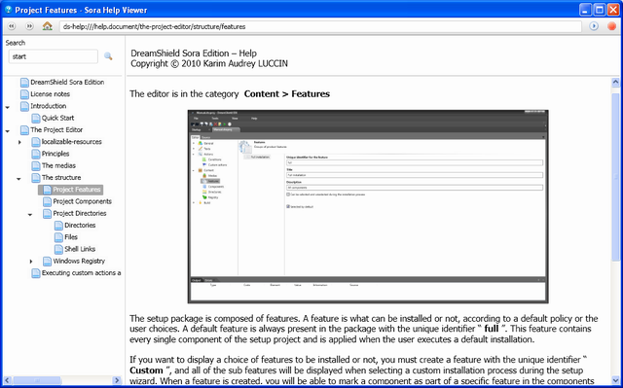Click the page icon of The medias
Viewport: 623px width, 388px height.
click(x=36, y=166)
